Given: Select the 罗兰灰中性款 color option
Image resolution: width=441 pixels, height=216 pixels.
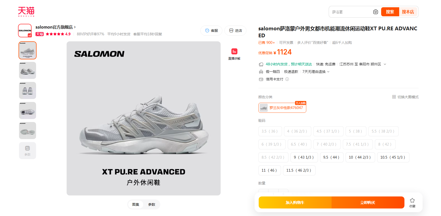Looking at the screenshot, I should click(x=282, y=108).
